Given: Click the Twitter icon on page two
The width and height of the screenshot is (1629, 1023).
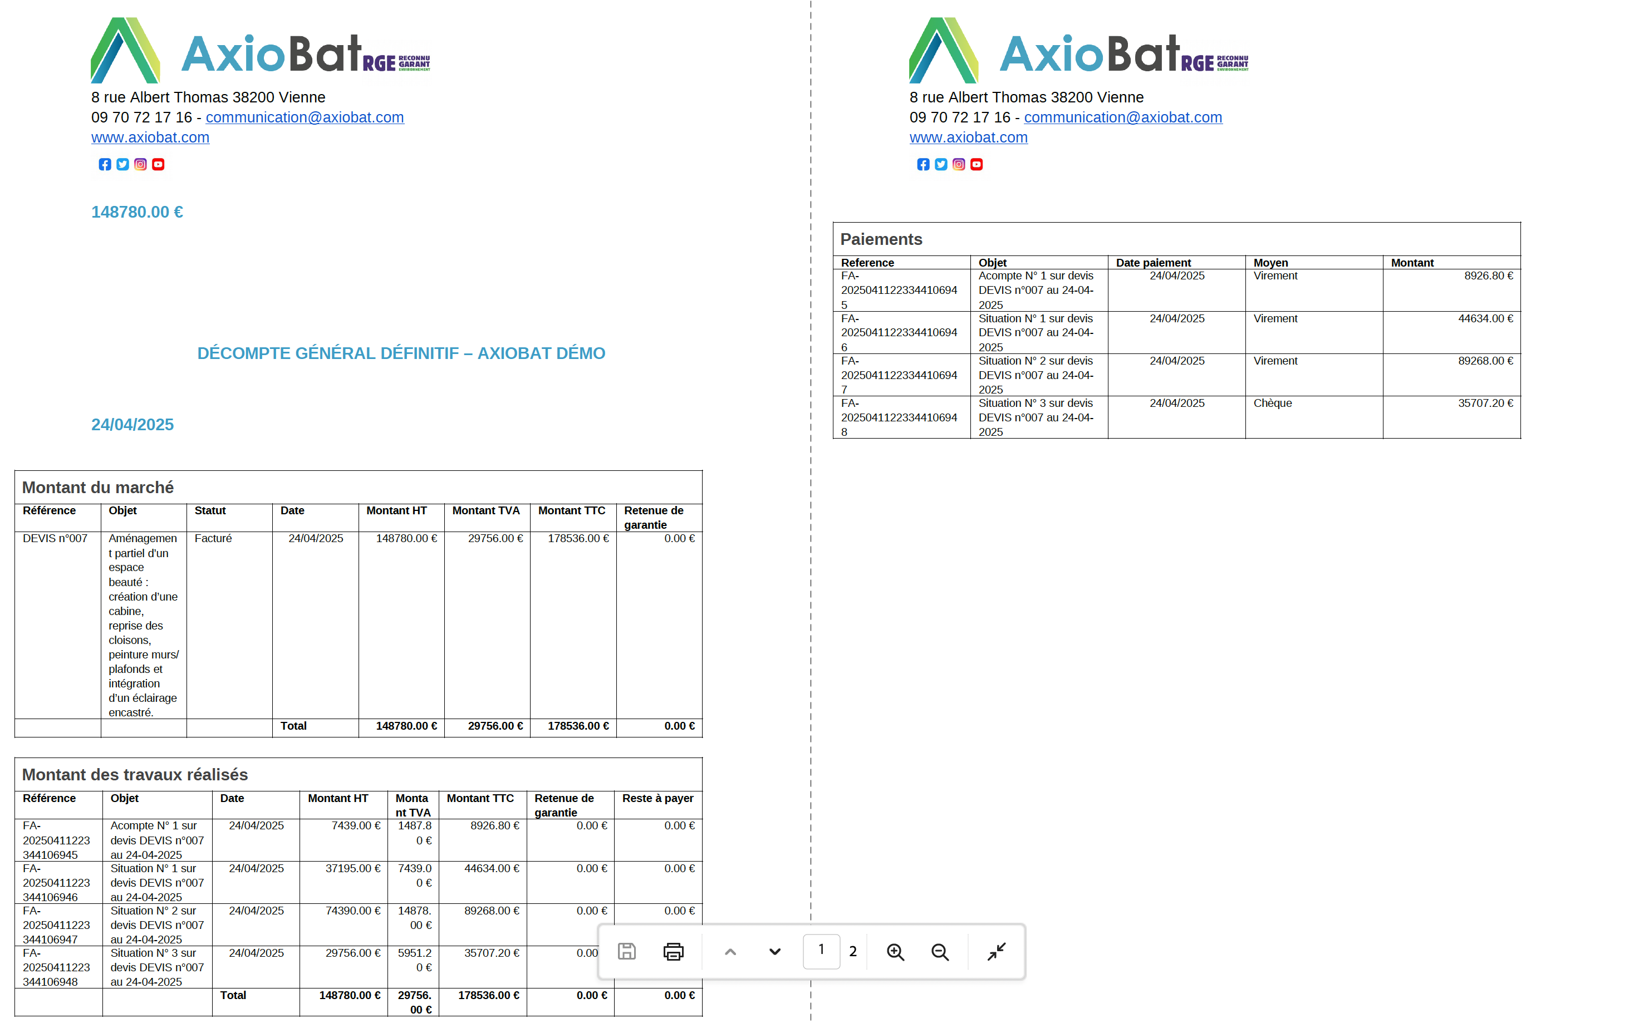Looking at the screenshot, I should tap(940, 164).
